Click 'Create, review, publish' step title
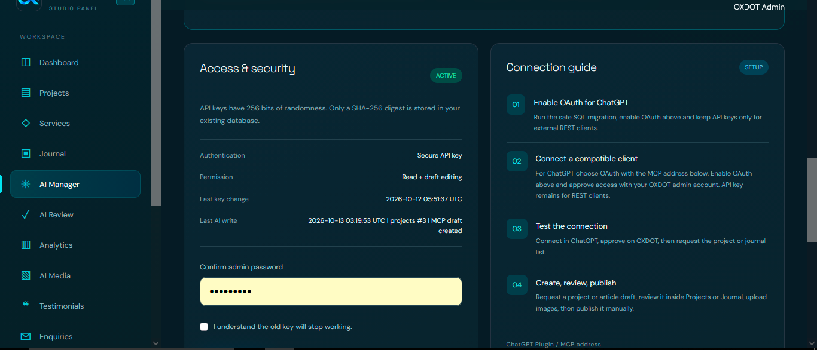The image size is (817, 350). (575, 283)
